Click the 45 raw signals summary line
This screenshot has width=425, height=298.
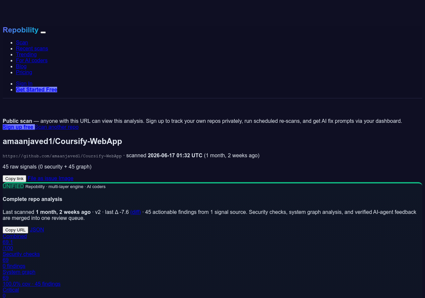pos(47,167)
